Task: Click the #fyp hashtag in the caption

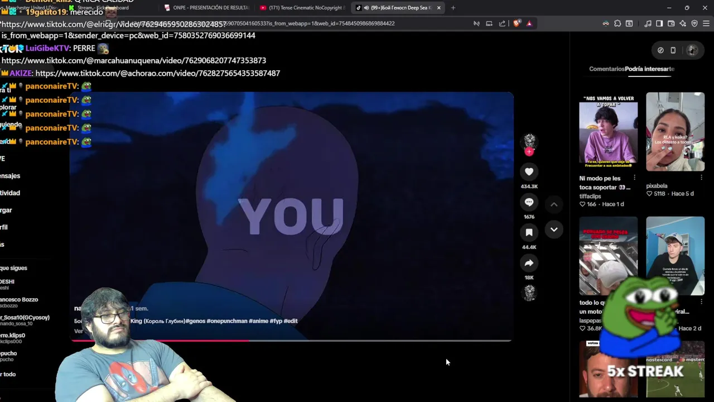Action: [276, 321]
